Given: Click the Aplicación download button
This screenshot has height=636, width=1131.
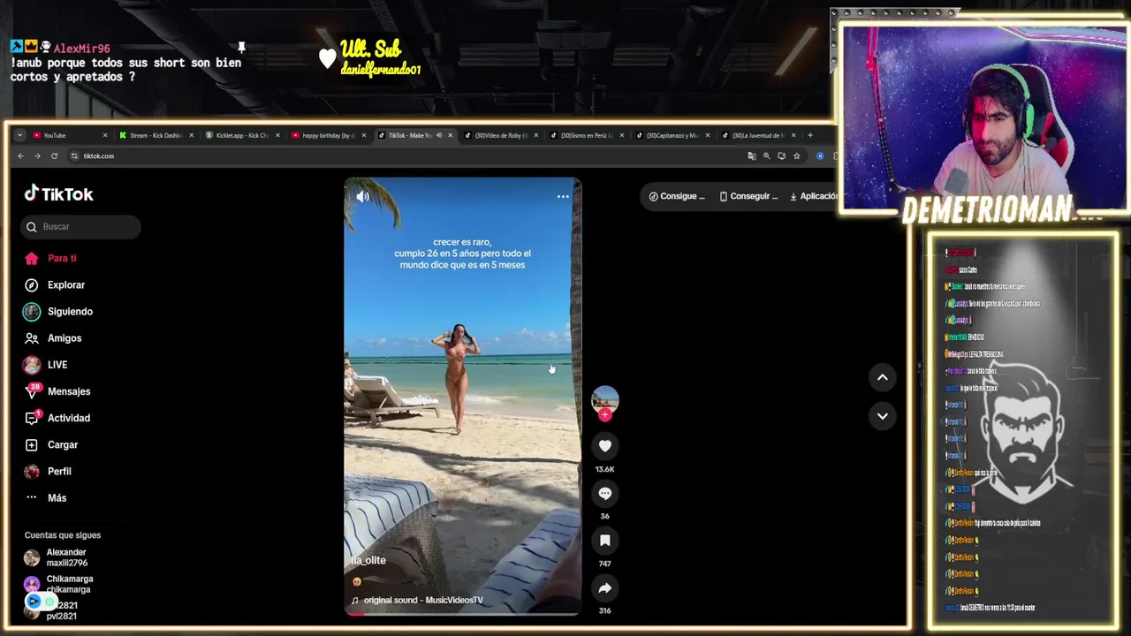Looking at the screenshot, I should pyautogui.click(x=814, y=196).
